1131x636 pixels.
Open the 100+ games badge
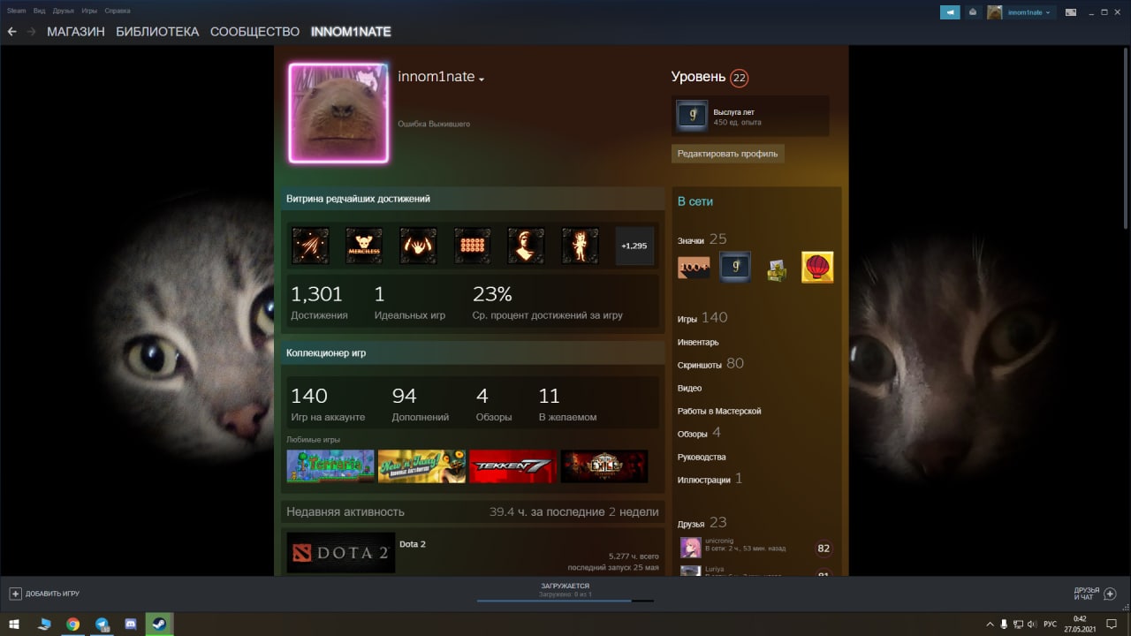[694, 268]
